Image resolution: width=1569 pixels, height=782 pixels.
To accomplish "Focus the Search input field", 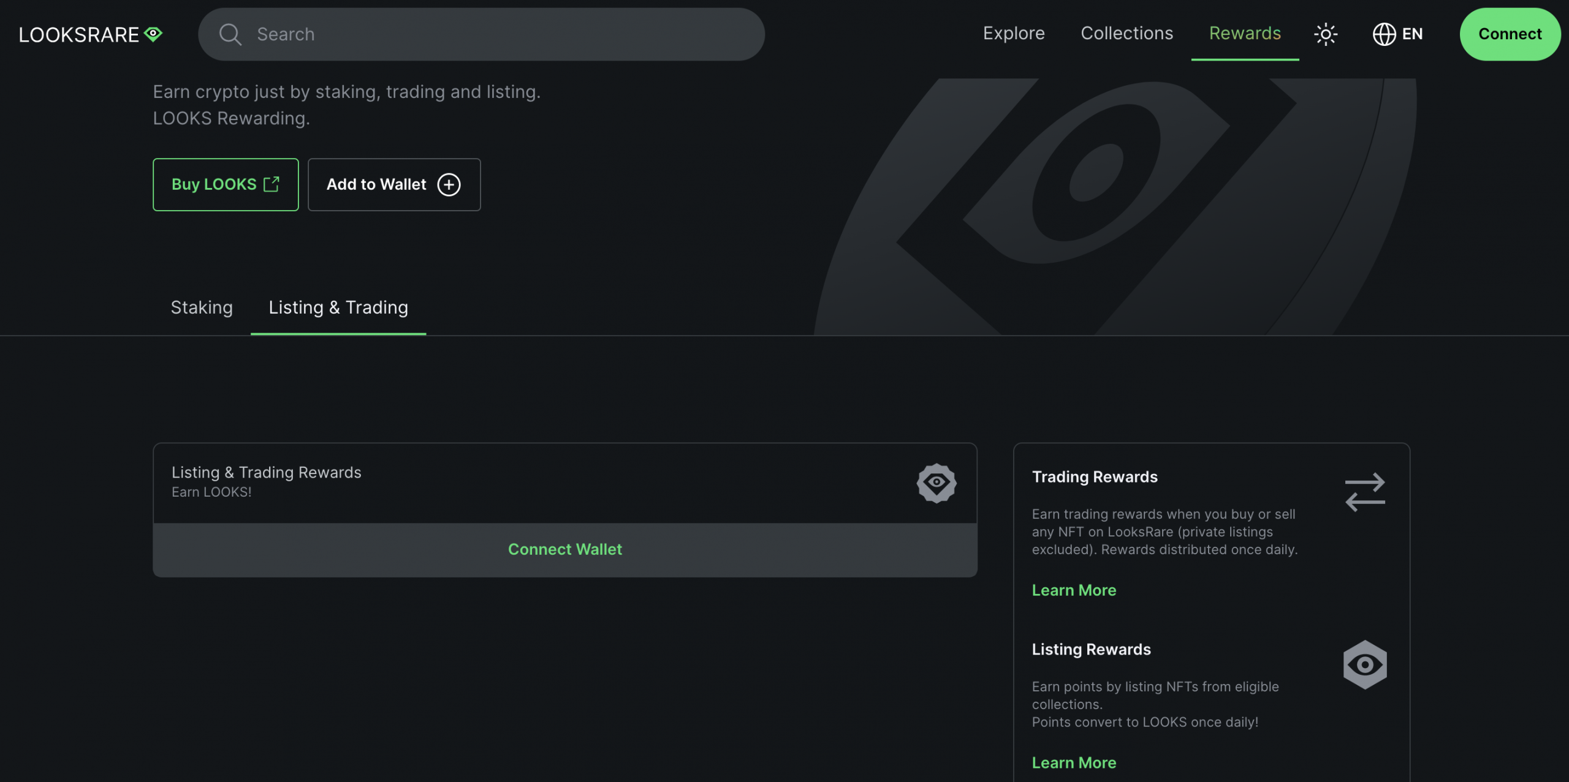I will point(481,34).
